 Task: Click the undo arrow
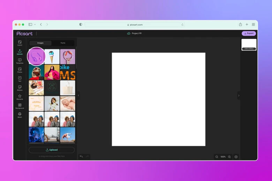(81, 157)
